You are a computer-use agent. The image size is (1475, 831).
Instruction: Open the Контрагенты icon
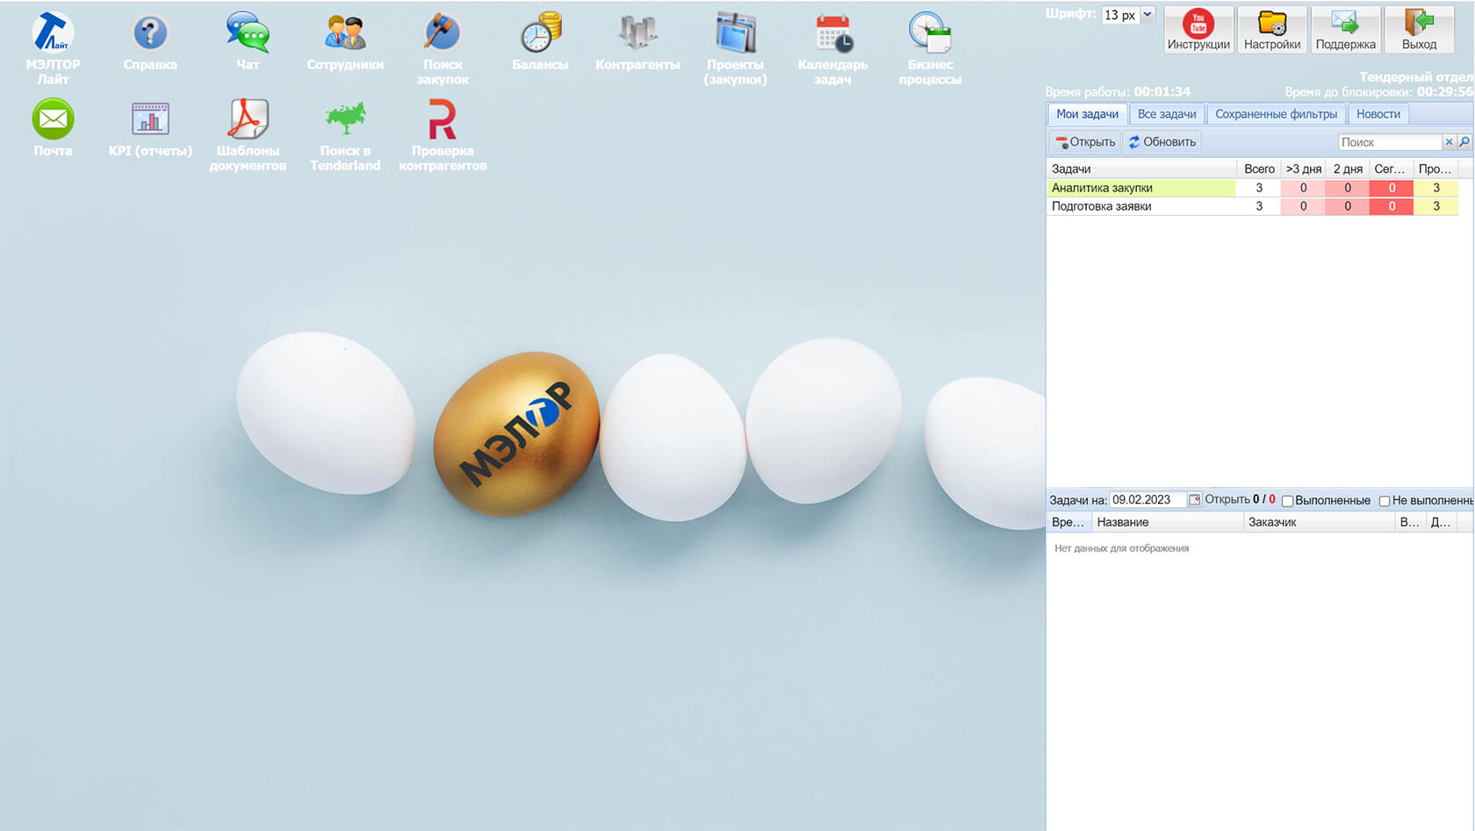(x=637, y=41)
